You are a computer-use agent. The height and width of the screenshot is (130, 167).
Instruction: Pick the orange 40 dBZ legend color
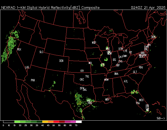click(45, 122)
